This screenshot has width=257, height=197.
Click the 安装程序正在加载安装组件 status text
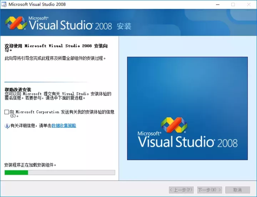(30, 165)
